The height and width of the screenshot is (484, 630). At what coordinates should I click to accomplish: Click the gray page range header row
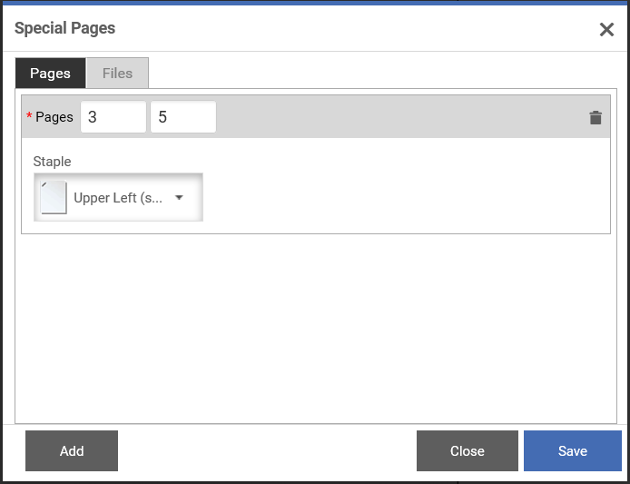tap(316, 116)
